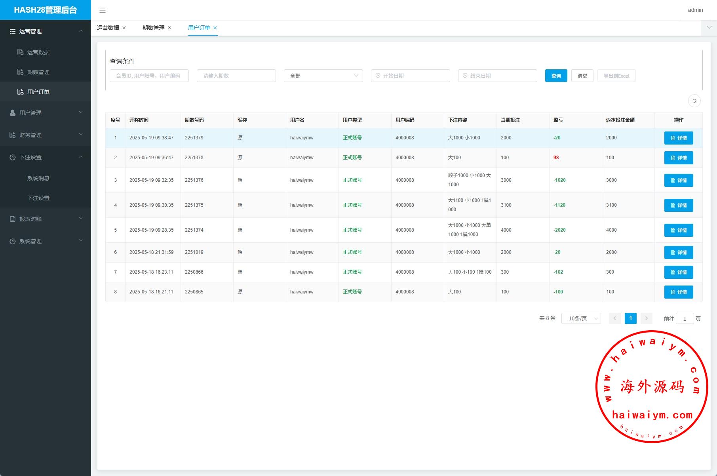Open the tabs dropdown arrow at top right
Viewport: 717px width, 476px height.
point(709,28)
